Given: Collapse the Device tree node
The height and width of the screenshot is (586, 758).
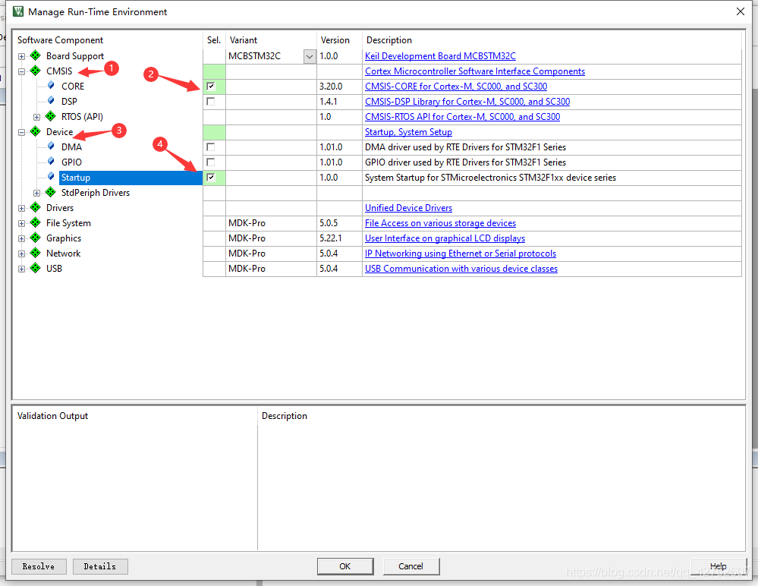Looking at the screenshot, I should click(x=22, y=132).
